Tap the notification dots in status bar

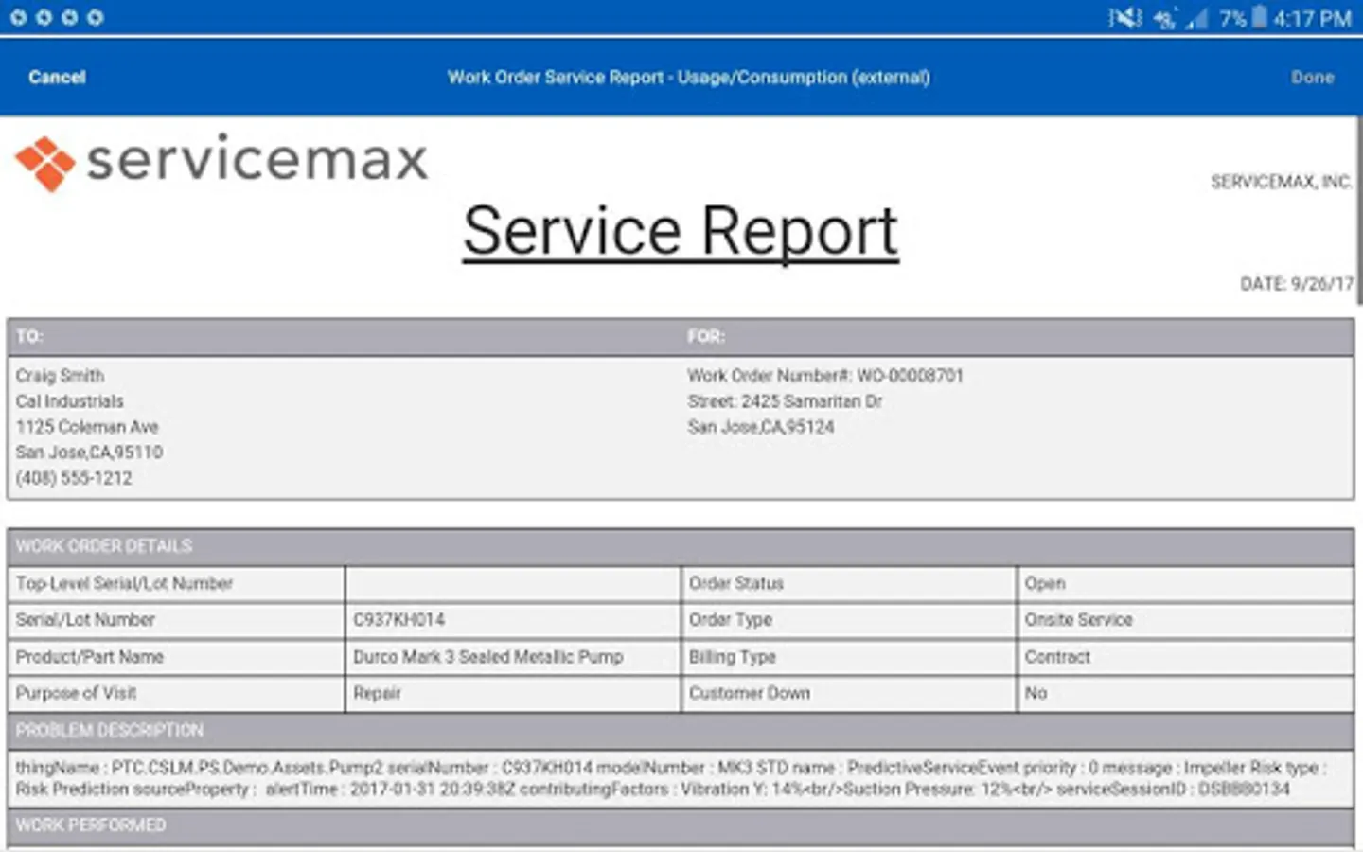tap(56, 17)
